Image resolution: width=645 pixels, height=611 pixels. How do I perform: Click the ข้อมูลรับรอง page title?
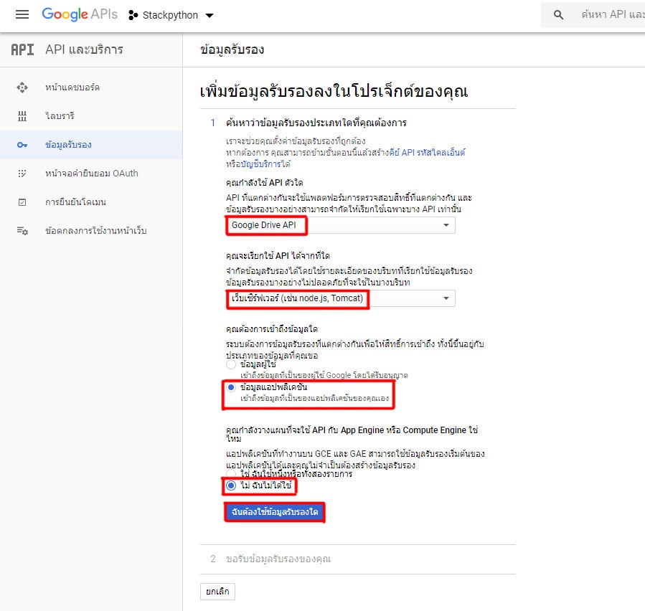pyautogui.click(x=232, y=49)
